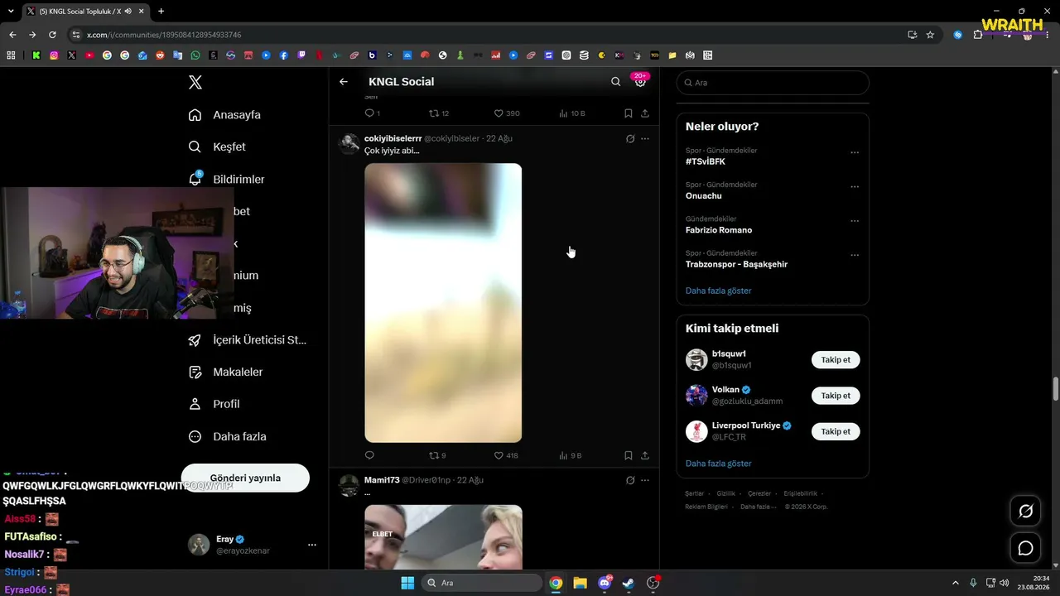Open more options for #TSvİBFK trend

click(x=855, y=152)
